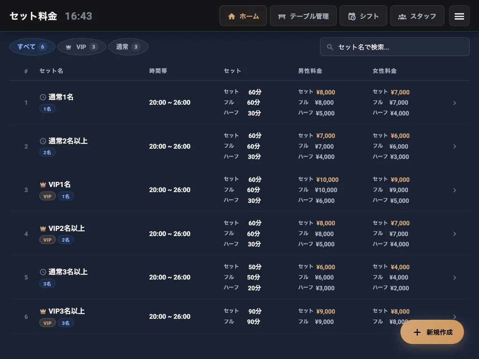Viewport: 479px width, 359px height.
Task: Click the 2名 badge under VIP2名以上
Action: click(x=65, y=240)
